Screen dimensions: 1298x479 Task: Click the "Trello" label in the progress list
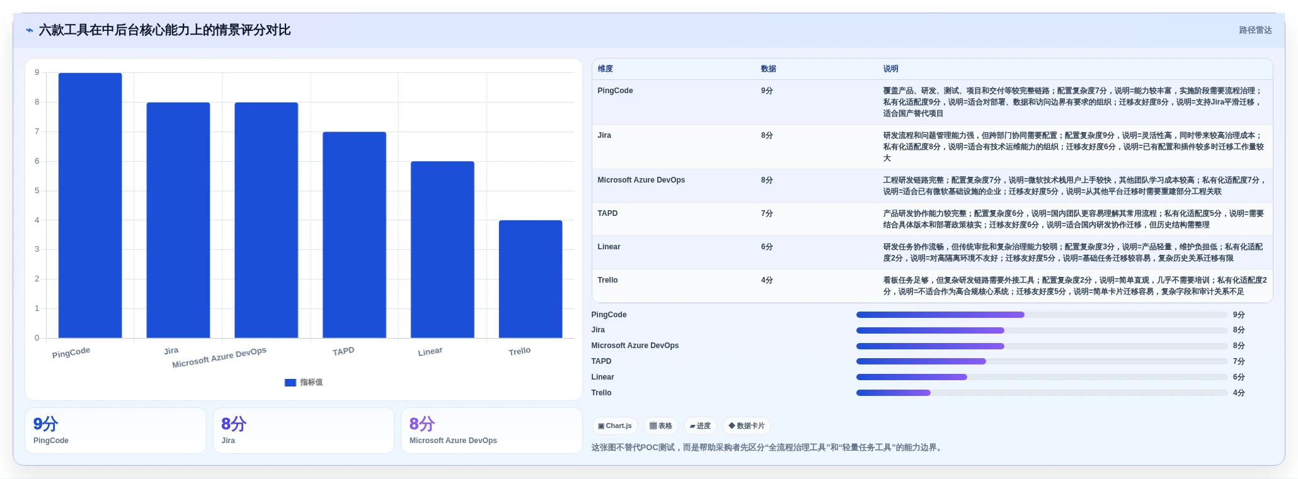(x=601, y=393)
